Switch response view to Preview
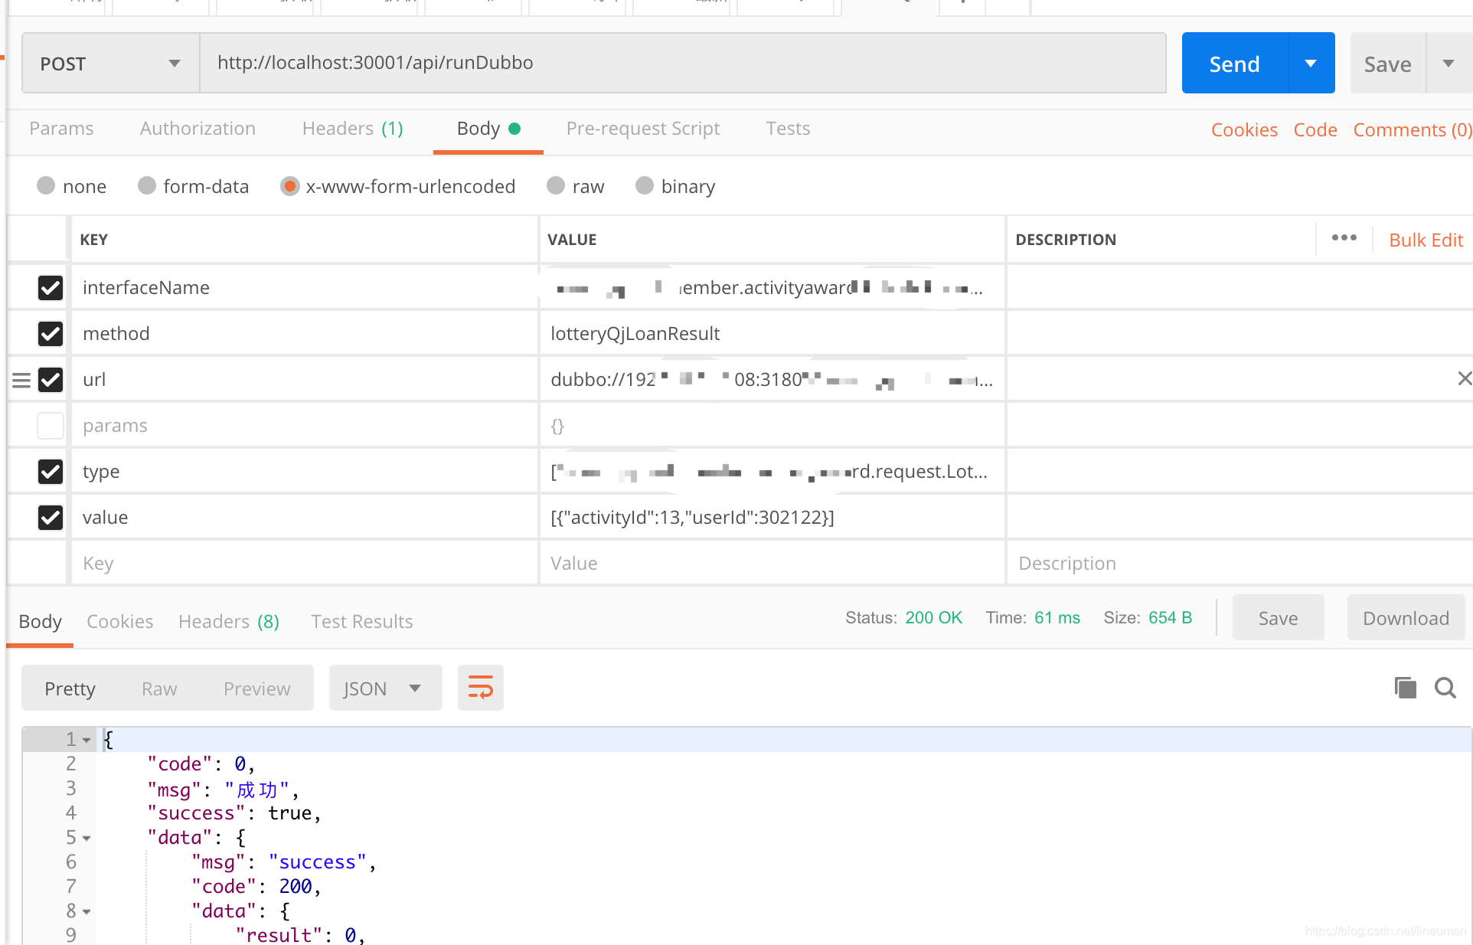The height and width of the screenshot is (945, 1473). pyautogui.click(x=256, y=688)
